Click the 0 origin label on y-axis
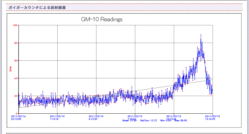Viewport: 249px width, 134px height. coord(17,114)
